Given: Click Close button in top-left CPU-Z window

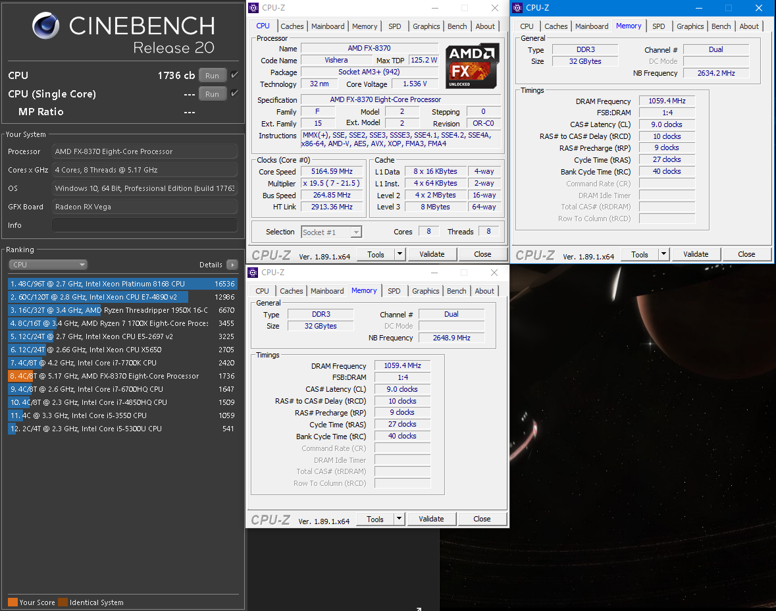Looking at the screenshot, I should [x=482, y=255].
